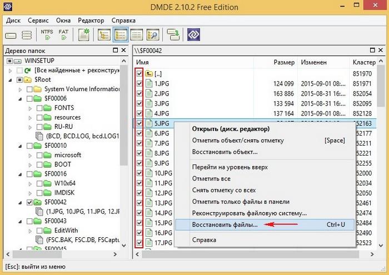This screenshot has width=389, height=275.
Task: Check the microsoft folder checkbox
Action: [39, 155]
